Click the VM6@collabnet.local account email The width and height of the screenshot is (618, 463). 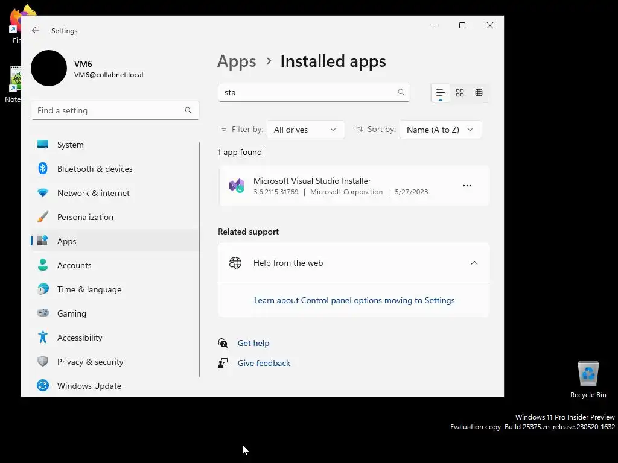click(x=109, y=75)
